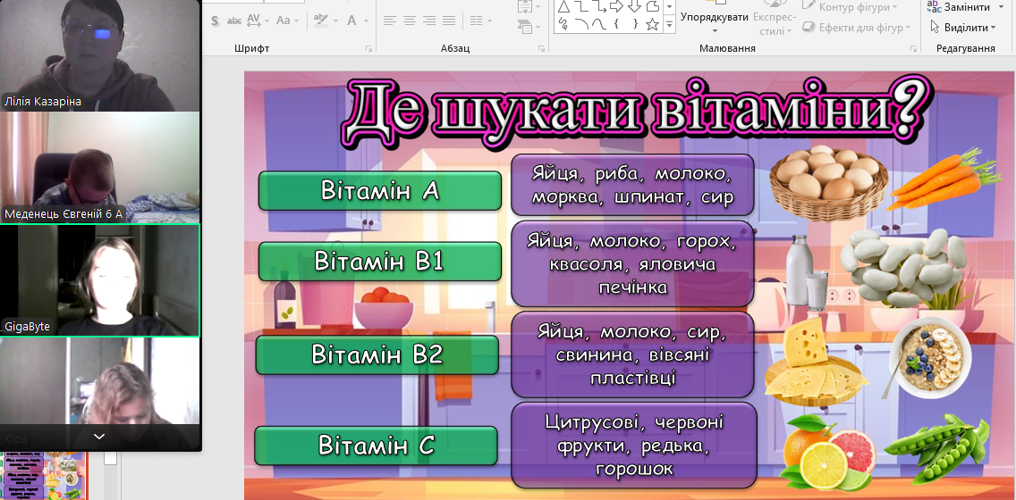1016x500 pixels.
Task: Select the five-point star shape
Action: click(653, 25)
